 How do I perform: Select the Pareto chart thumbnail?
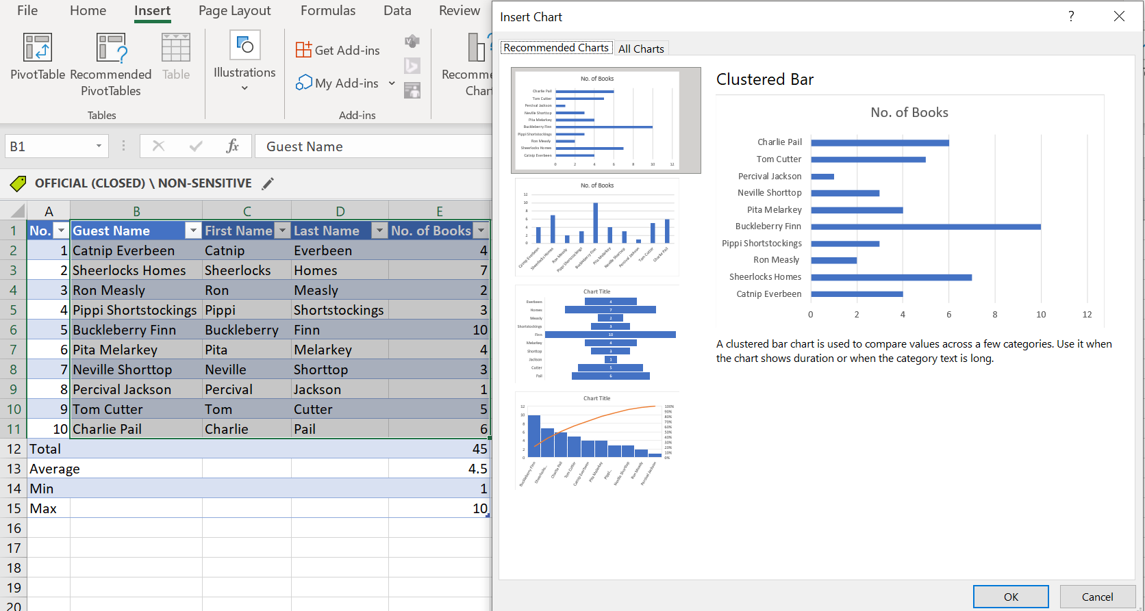pos(596,441)
